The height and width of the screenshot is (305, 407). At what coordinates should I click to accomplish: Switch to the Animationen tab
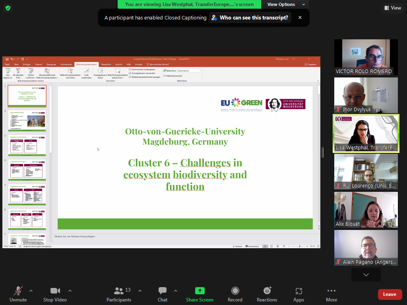66,64
